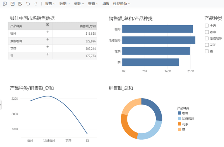Open the 参数 dropdown menu

pyautogui.click(x=79, y=4)
